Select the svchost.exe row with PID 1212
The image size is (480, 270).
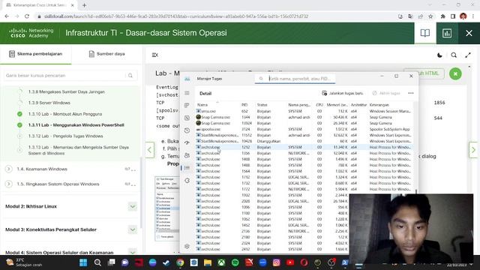304,147
